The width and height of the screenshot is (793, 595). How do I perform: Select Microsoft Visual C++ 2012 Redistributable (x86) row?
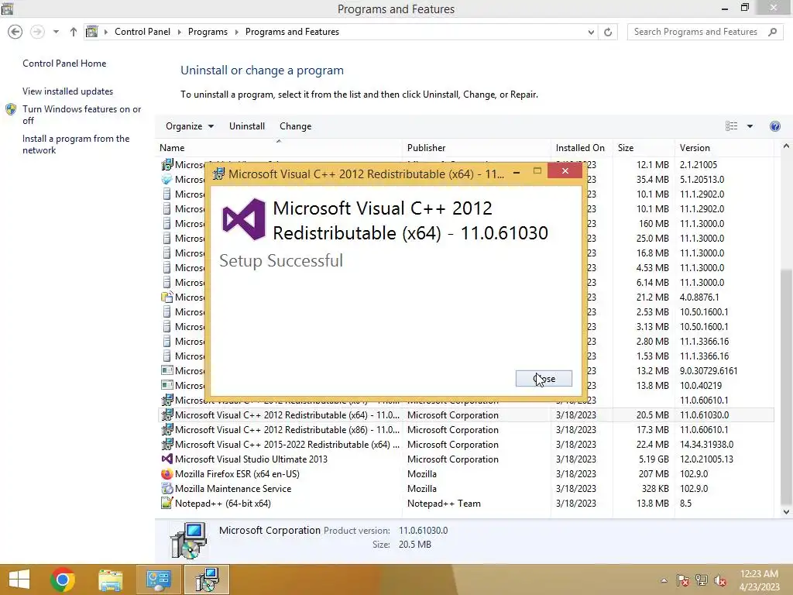coord(465,429)
